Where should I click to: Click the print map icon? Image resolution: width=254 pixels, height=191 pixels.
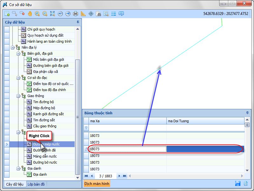[76, 14]
